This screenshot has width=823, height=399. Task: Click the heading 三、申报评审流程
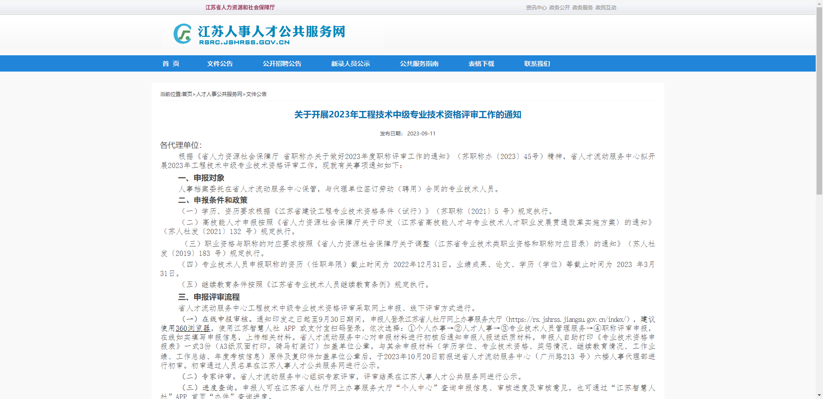click(x=209, y=297)
